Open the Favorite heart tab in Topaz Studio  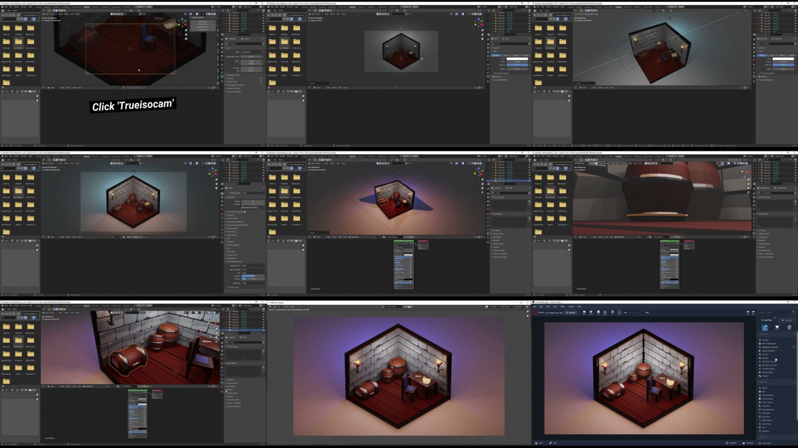tap(777, 327)
